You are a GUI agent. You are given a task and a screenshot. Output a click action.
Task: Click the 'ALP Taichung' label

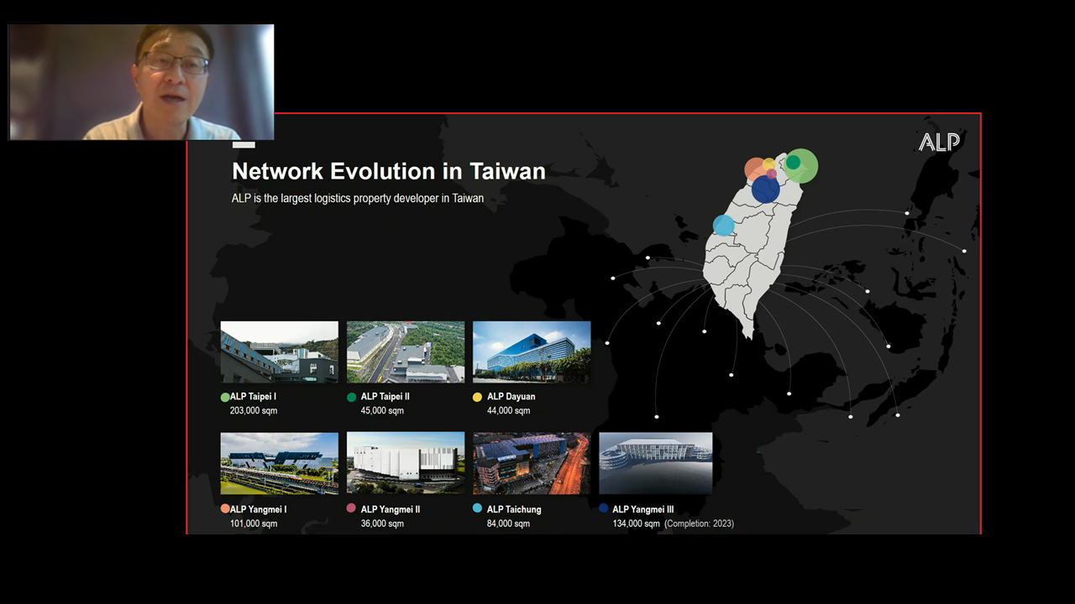[x=514, y=509]
